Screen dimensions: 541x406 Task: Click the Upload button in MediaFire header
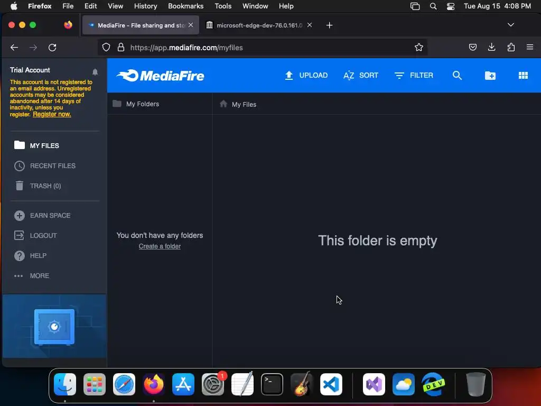click(x=306, y=75)
